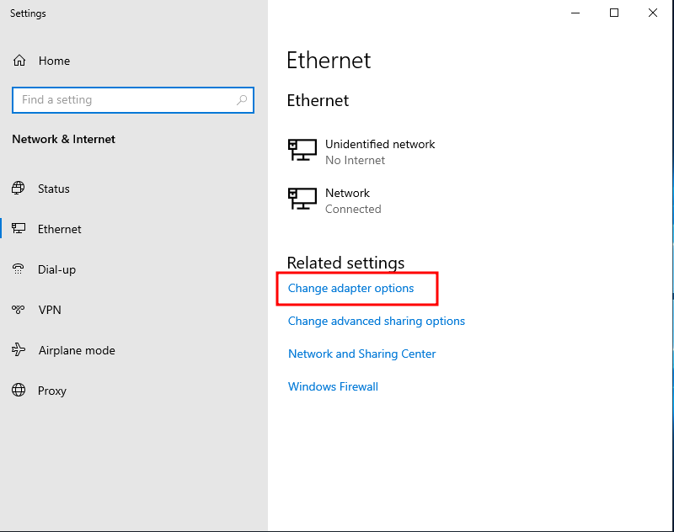Click the Home house icon
This screenshot has height=532, width=674.
[x=19, y=61]
